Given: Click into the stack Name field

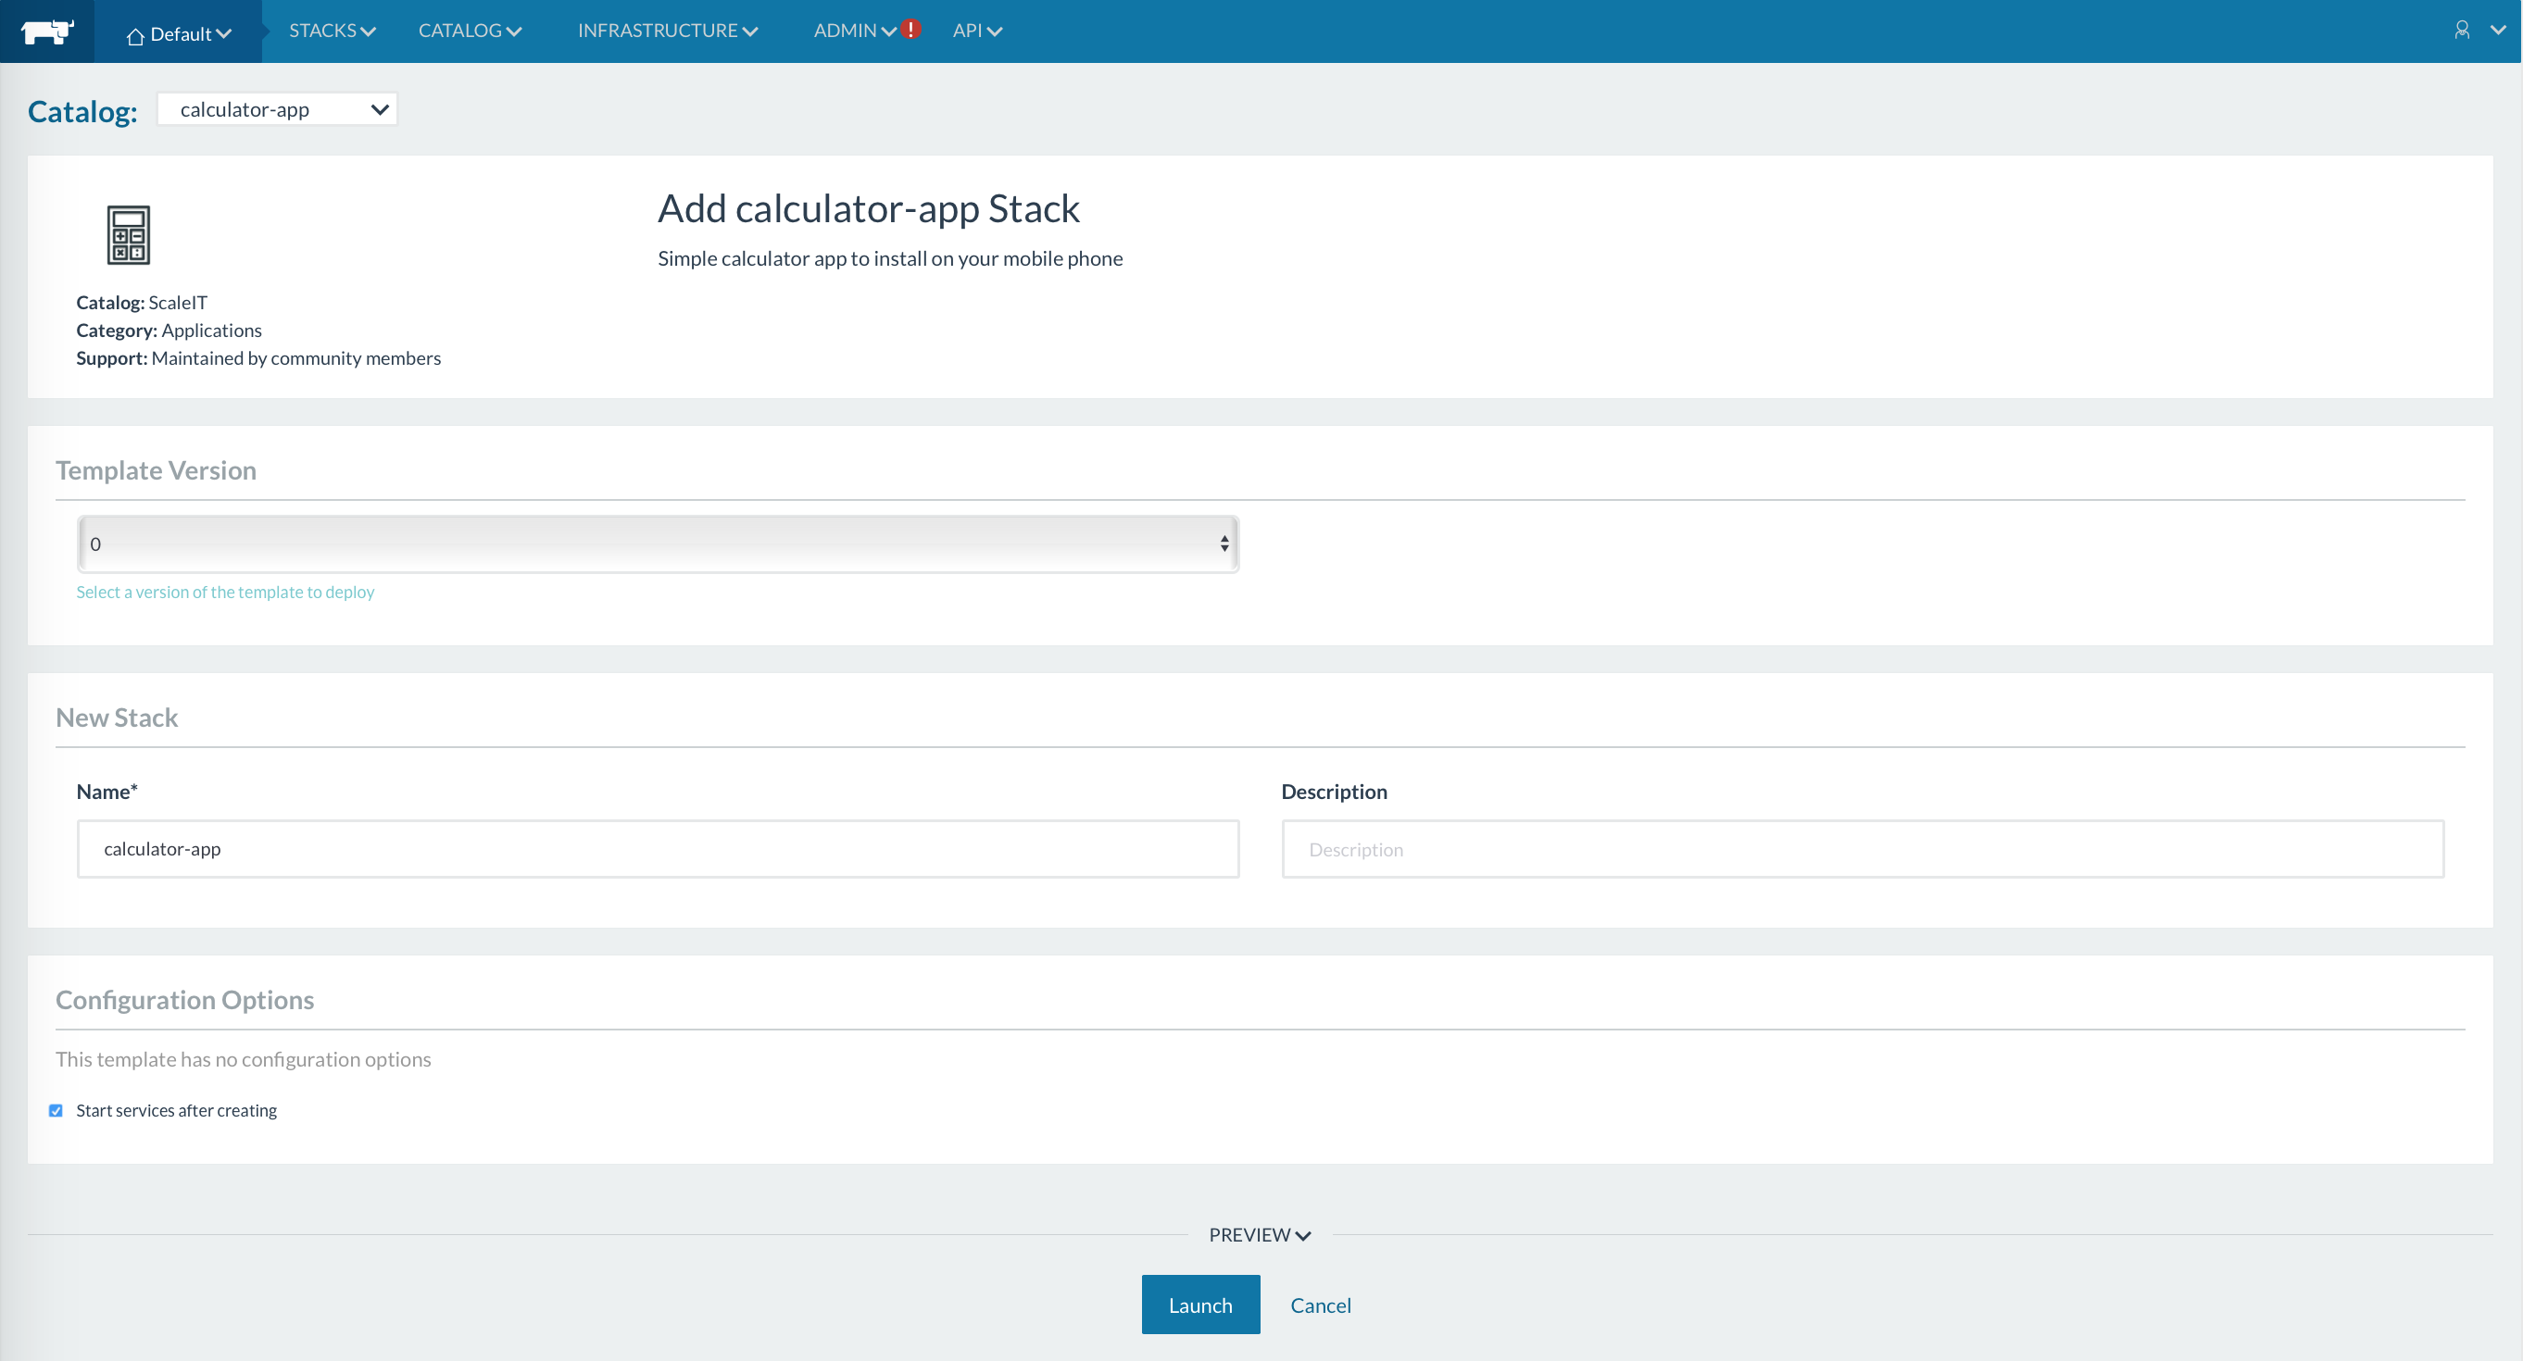Looking at the screenshot, I should (658, 849).
